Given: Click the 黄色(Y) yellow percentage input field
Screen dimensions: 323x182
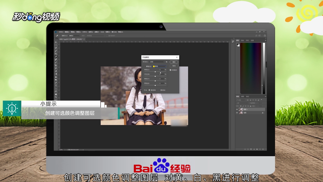Looking at the screenshot, I should 162,79.
